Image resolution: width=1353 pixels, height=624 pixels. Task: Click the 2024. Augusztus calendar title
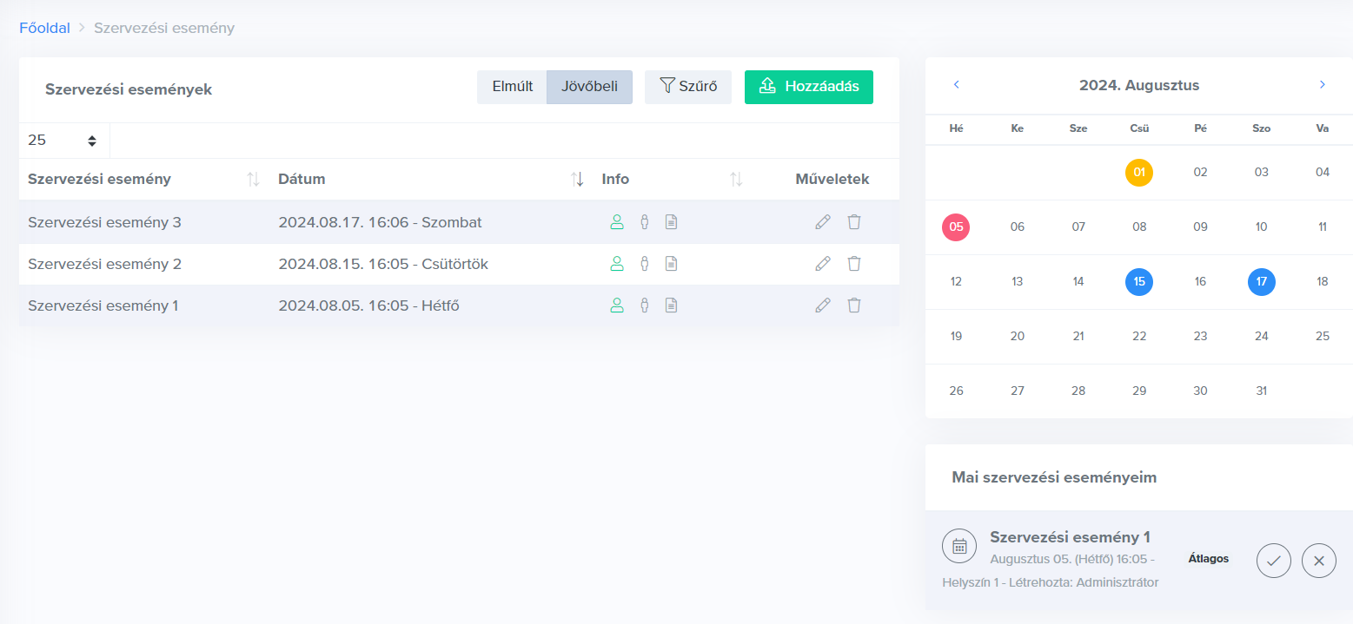coord(1139,85)
